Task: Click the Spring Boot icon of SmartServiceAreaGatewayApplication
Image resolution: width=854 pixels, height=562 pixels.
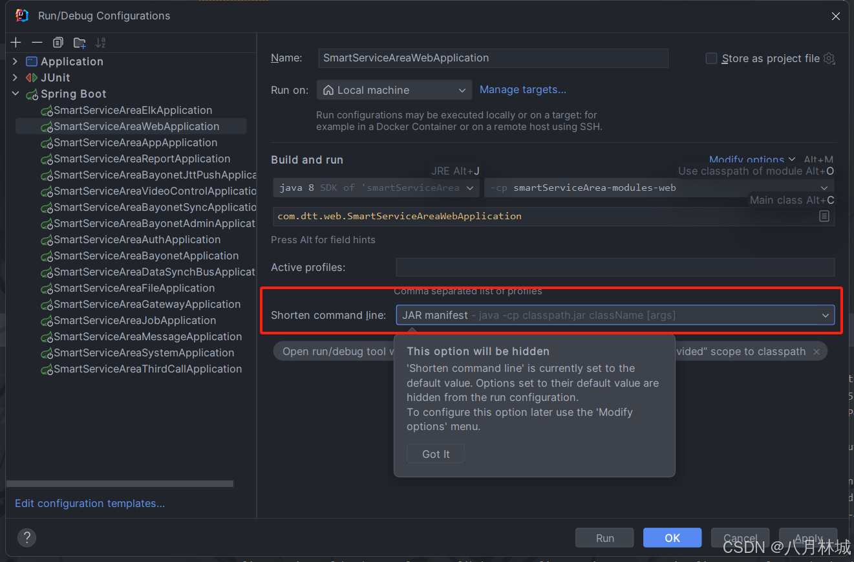Action: [x=47, y=305]
